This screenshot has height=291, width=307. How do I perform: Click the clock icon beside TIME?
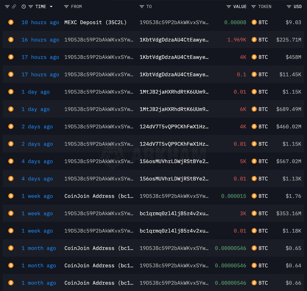click(x=23, y=7)
